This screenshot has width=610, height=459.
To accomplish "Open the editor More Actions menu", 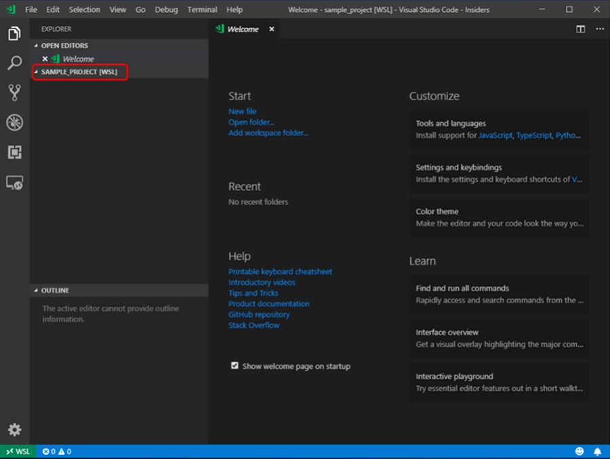I will tap(600, 28).
